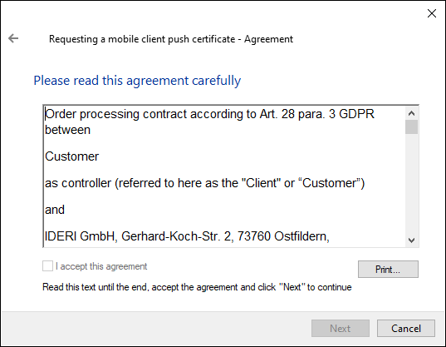
Task: Open the Print... dialog for the agreement
Action: tap(388, 270)
